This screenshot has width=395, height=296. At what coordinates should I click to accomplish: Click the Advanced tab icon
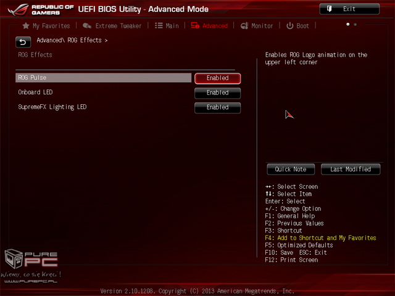point(195,26)
